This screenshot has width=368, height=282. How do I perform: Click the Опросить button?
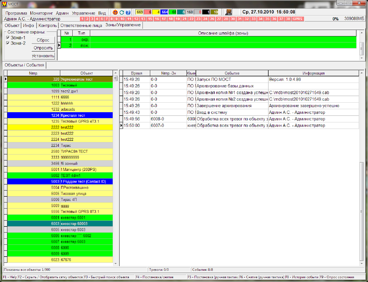click(x=43, y=48)
